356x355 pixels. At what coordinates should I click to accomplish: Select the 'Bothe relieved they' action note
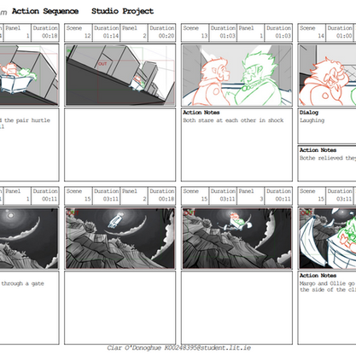point(328,158)
